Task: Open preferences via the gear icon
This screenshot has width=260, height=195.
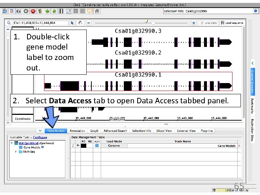Action: click(x=26, y=11)
